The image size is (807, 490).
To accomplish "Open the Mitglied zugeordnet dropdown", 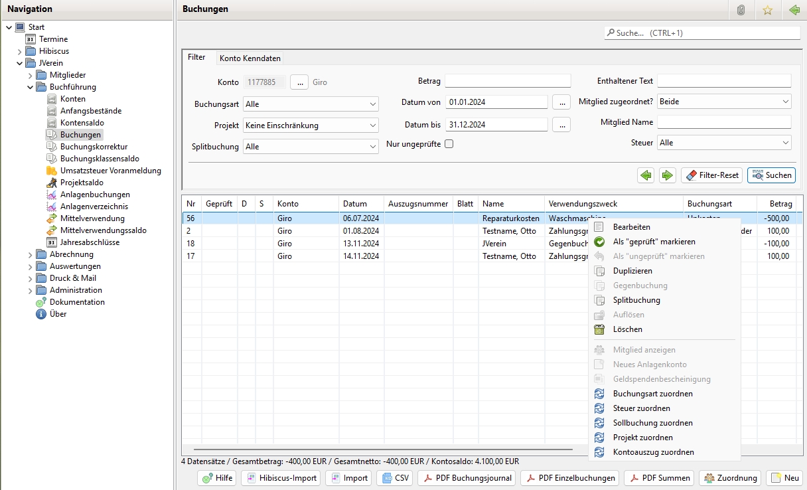I will tap(724, 102).
